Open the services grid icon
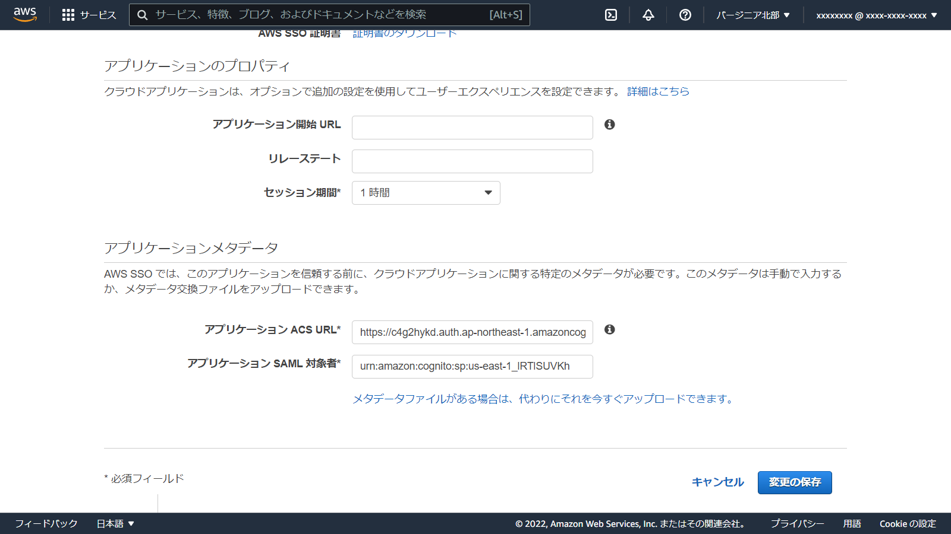The image size is (951, 534). (68, 15)
